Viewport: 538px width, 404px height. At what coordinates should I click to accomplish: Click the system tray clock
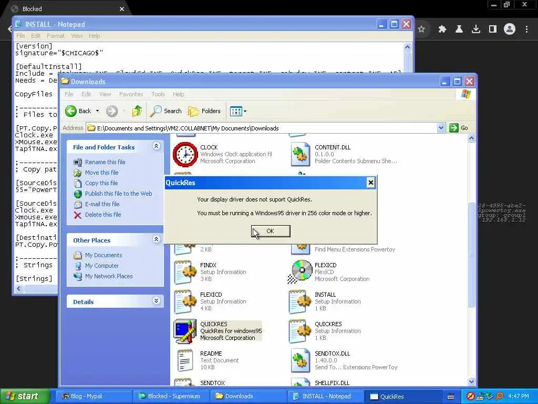(x=519, y=396)
